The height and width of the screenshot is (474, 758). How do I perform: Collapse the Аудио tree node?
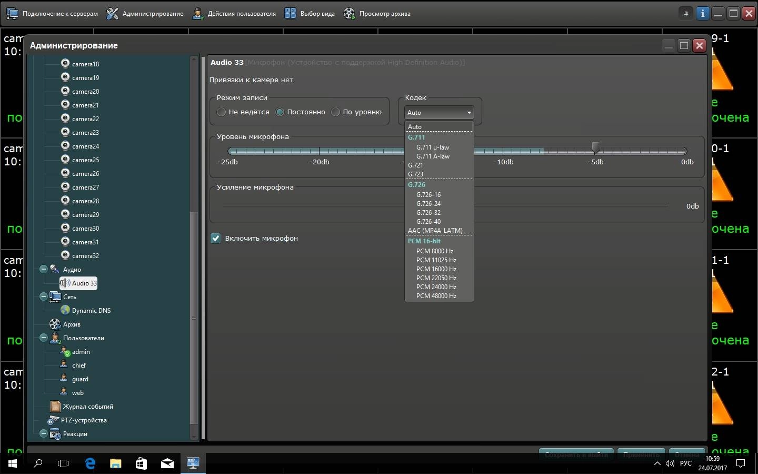[44, 269]
